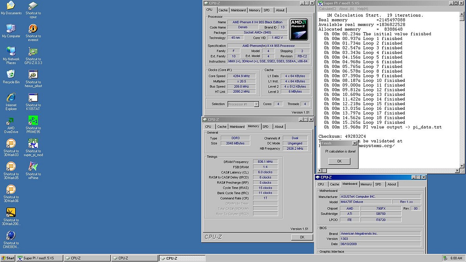Open the SPD tab in top CPU-Z window
This screenshot has height=262, width=466.
click(267, 10)
